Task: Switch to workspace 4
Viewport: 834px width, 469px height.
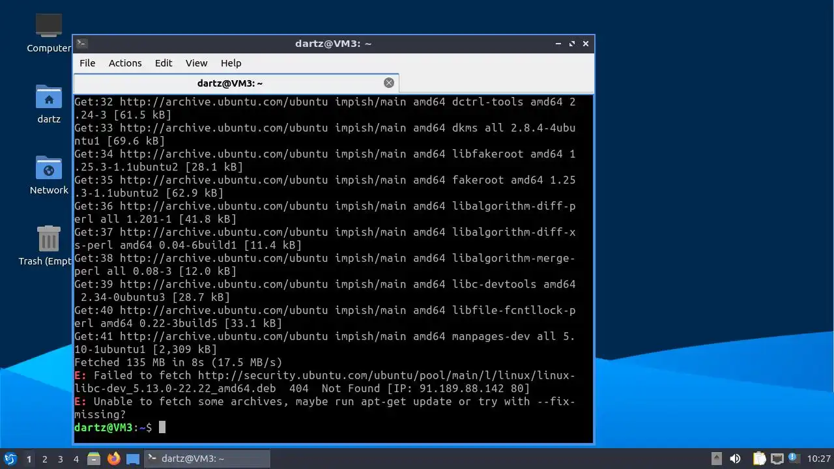Action: [76, 459]
